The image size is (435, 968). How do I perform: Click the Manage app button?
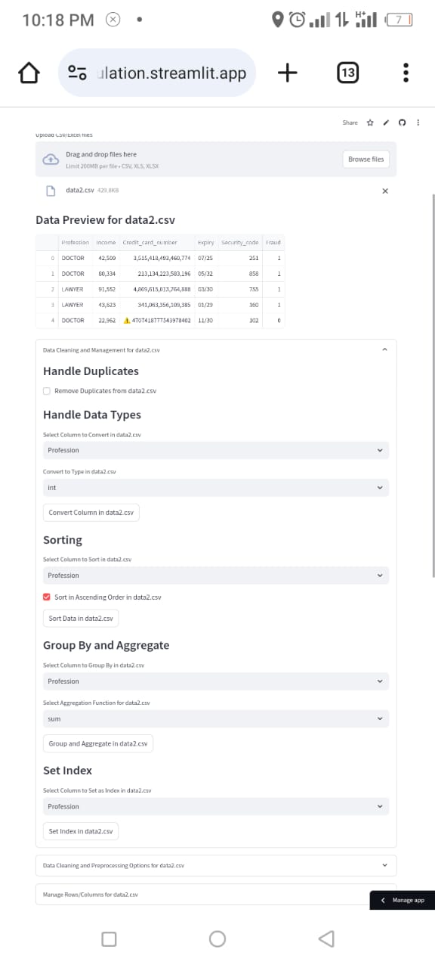403,900
